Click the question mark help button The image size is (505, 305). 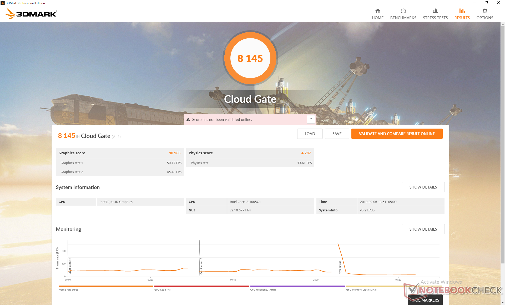point(311,119)
